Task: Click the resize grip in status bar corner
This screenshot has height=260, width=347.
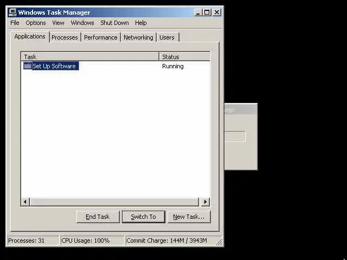Action: tap(219, 242)
